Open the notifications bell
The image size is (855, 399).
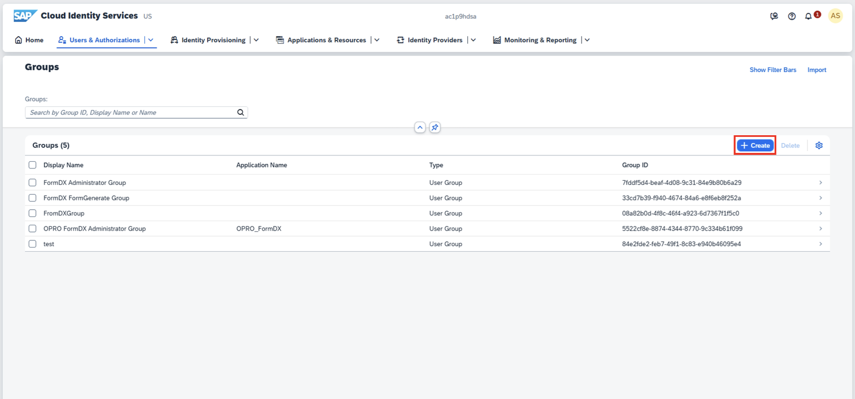click(808, 16)
